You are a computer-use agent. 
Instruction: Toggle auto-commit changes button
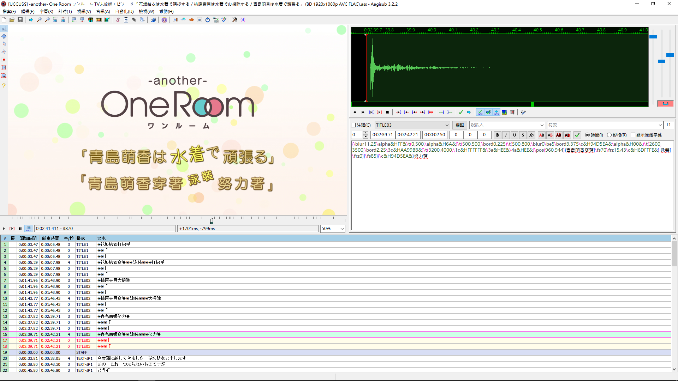coord(480,112)
